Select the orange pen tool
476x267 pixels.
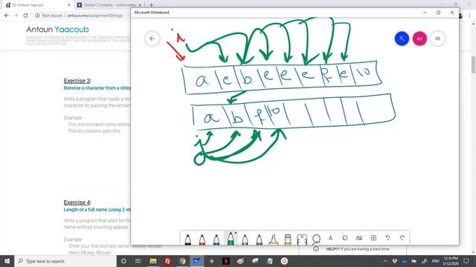pyautogui.click(x=245, y=239)
